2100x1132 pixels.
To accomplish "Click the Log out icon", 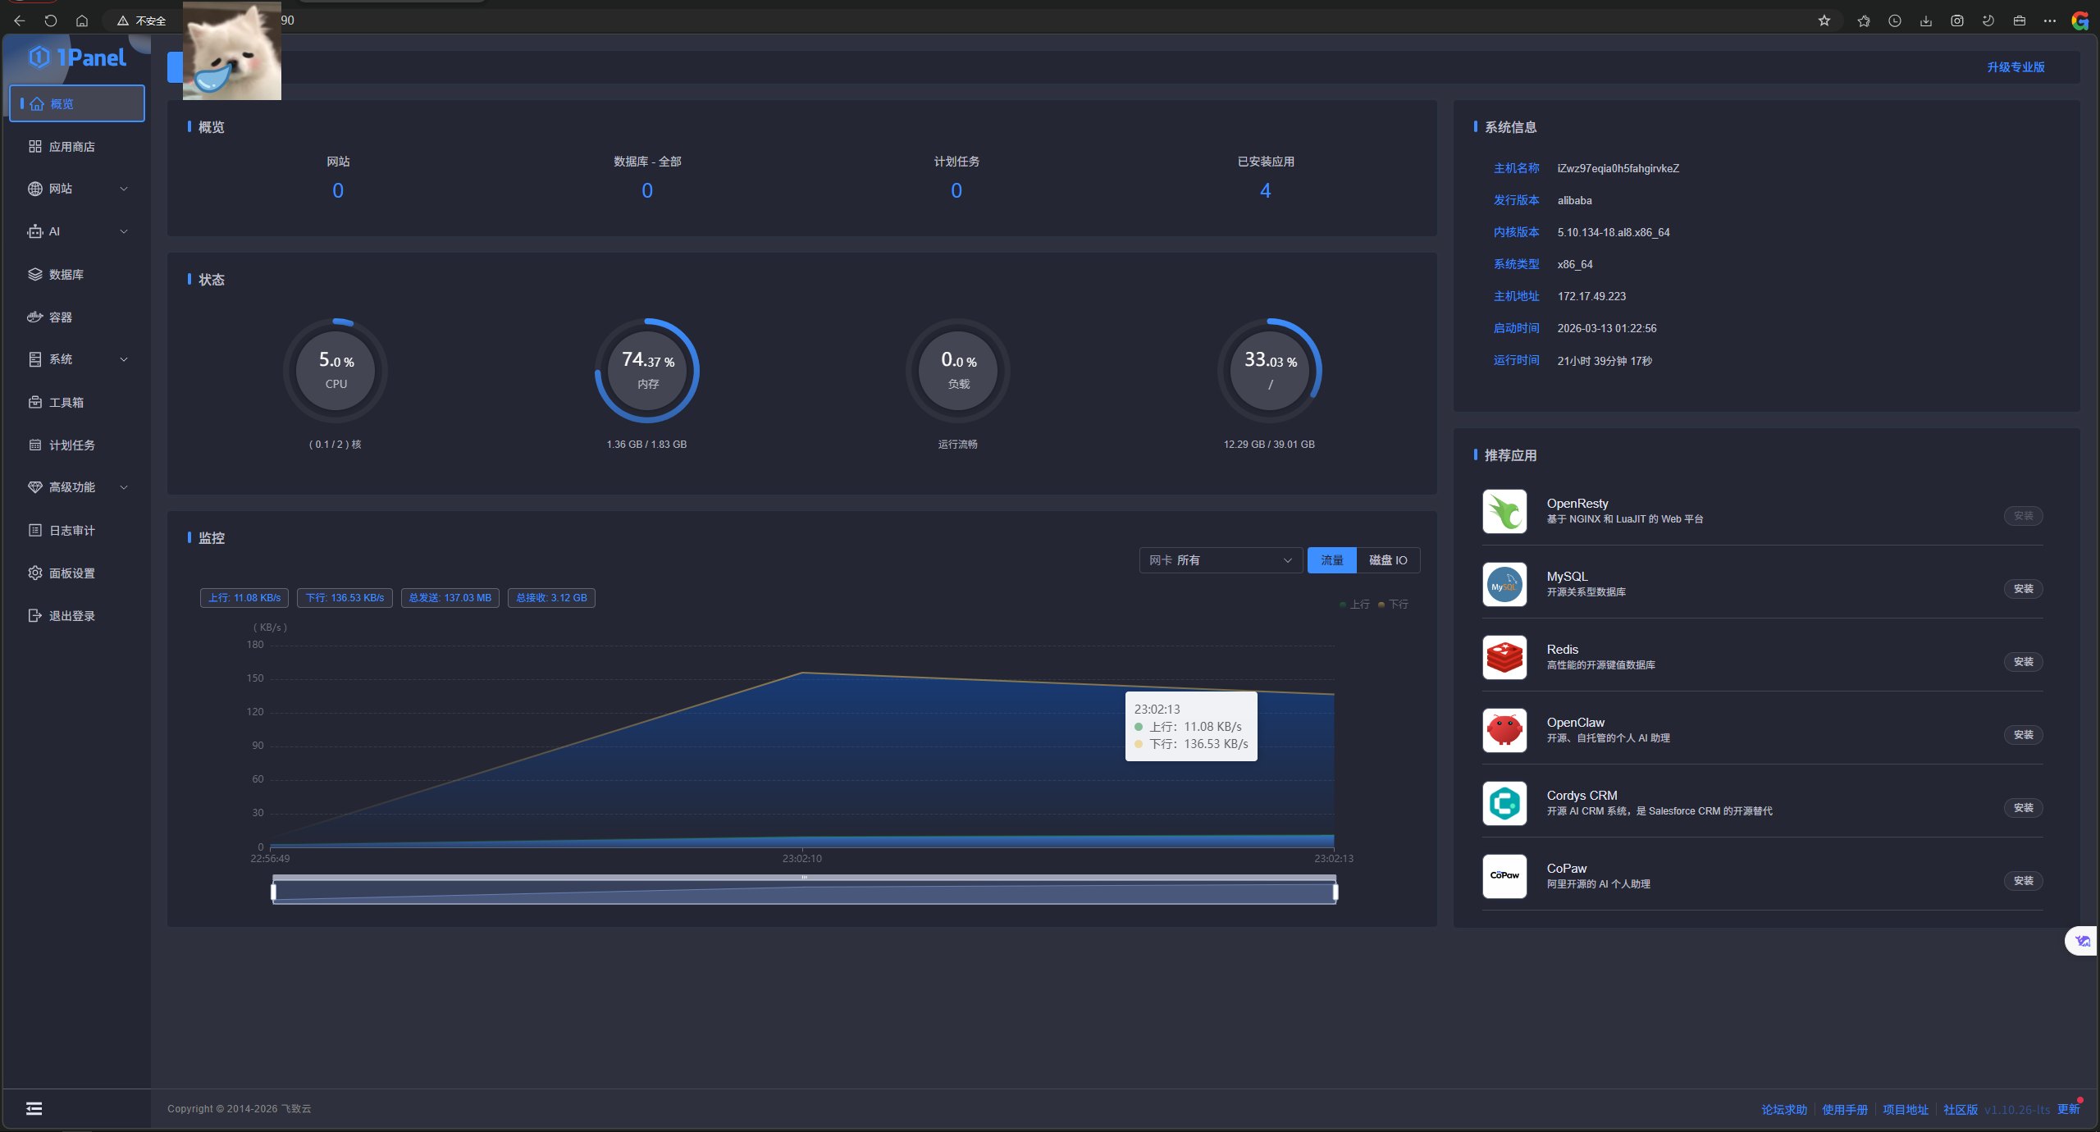I will [35, 615].
